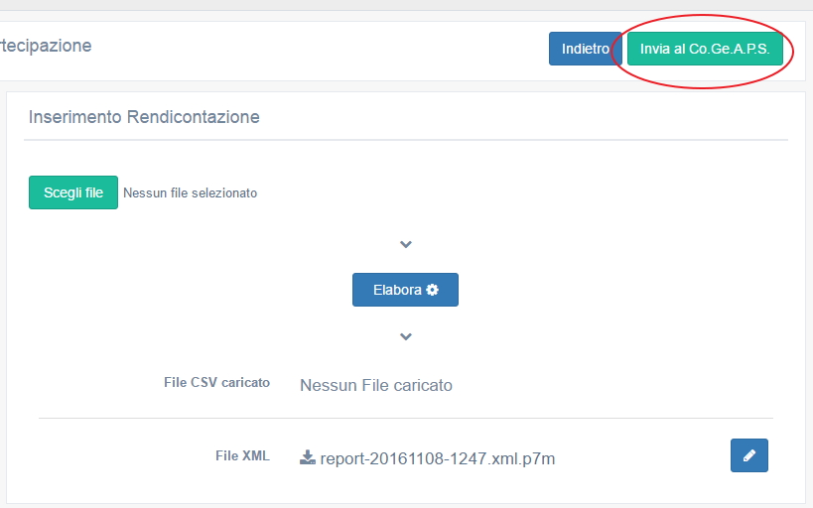The image size is (813, 508).
Task: Click the pencil edit icon for File XML
Action: tap(748, 455)
